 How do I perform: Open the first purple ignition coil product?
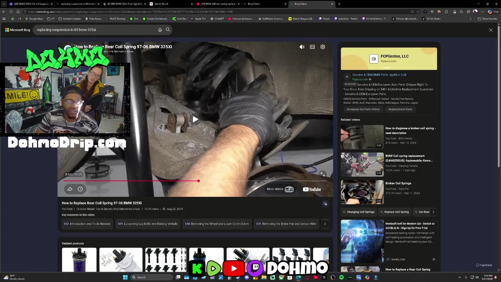click(x=79, y=260)
